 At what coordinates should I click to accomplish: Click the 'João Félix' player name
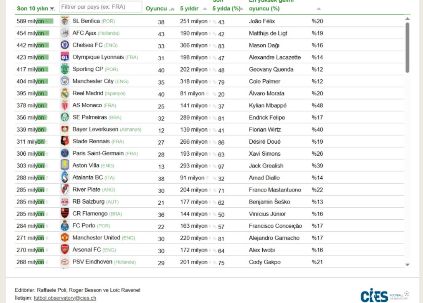pos(262,21)
